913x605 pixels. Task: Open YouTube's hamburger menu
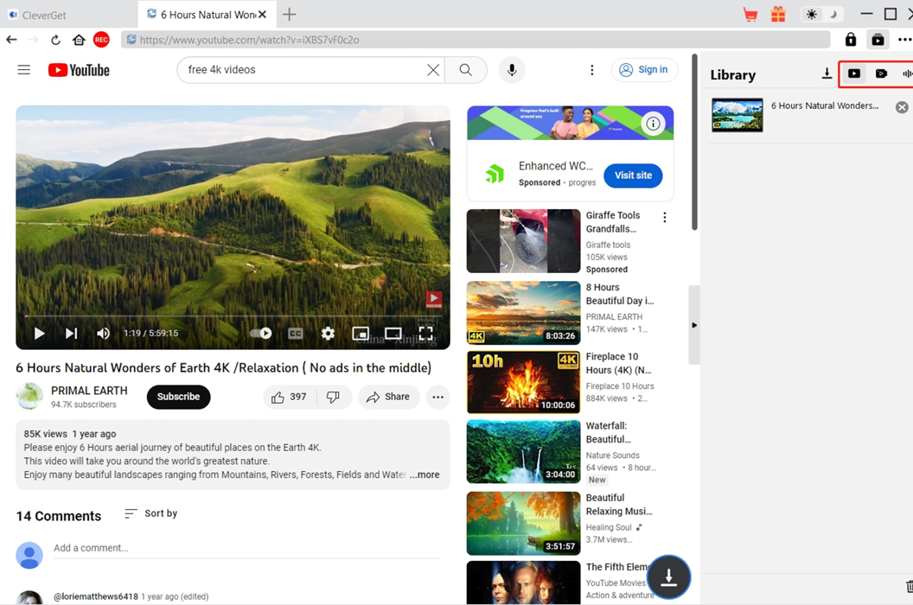pos(23,70)
